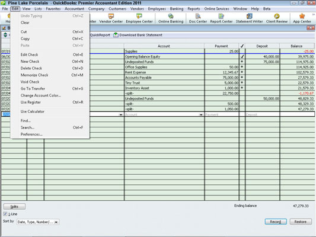Expand the toolbar overflow chevron
The width and height of the screenshot is (316, 237).
pyautogui.click(x=314, y=14)
